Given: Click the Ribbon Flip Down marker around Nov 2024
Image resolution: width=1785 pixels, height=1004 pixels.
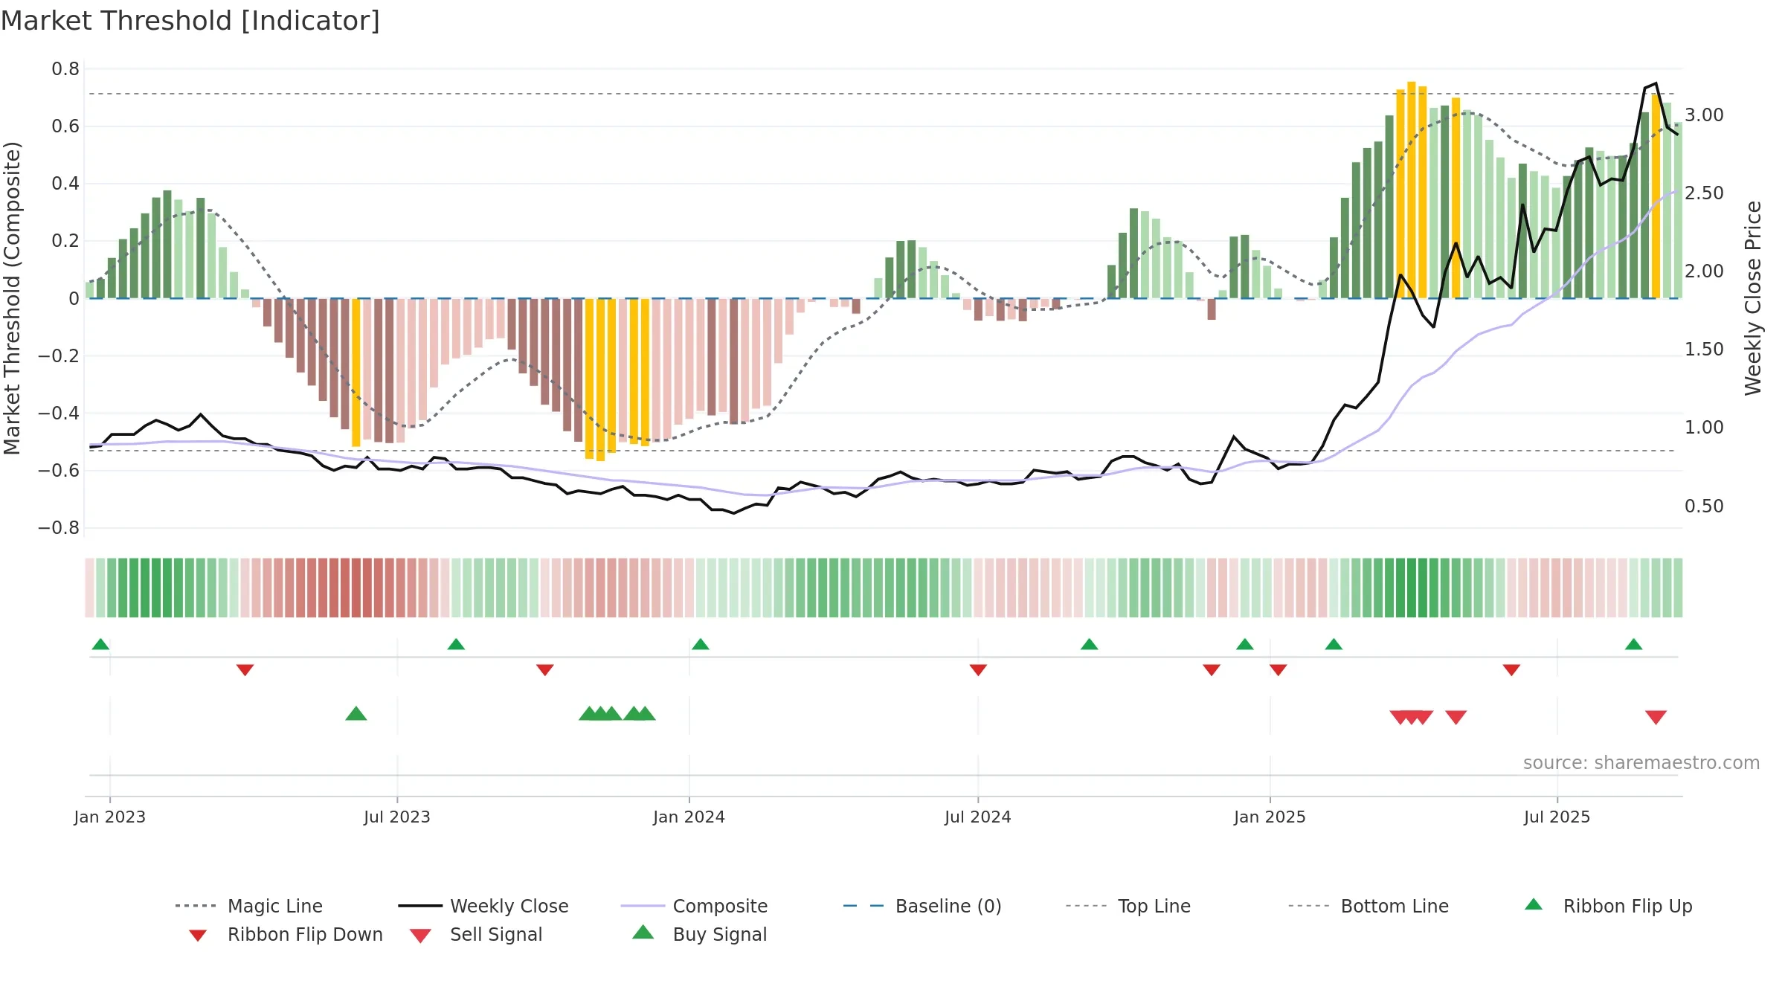Looking at the screenshot, I should tap(1211, 669).
